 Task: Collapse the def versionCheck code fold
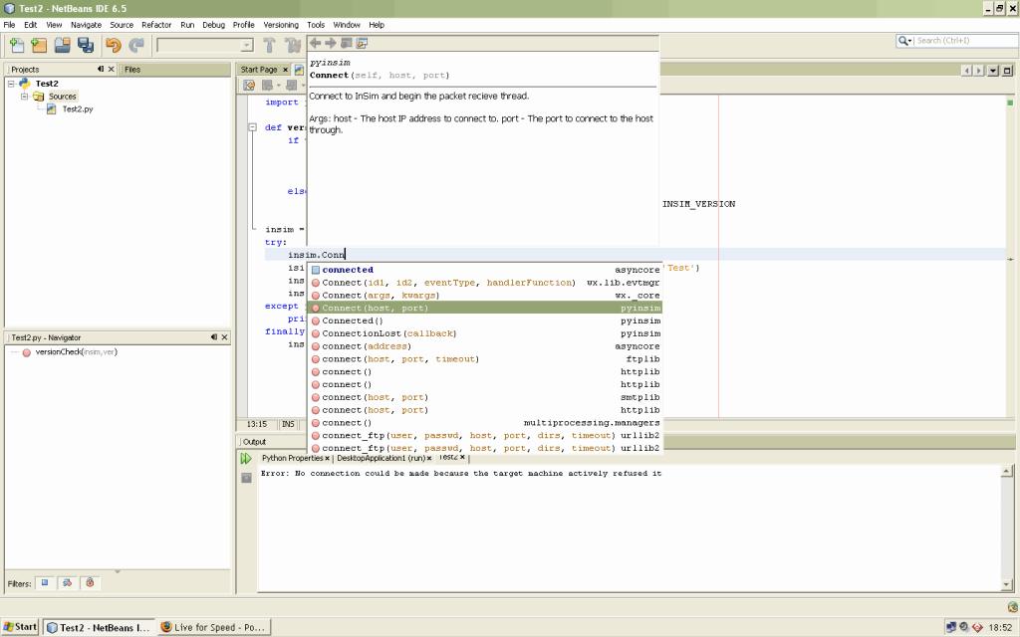coord(252,127)
